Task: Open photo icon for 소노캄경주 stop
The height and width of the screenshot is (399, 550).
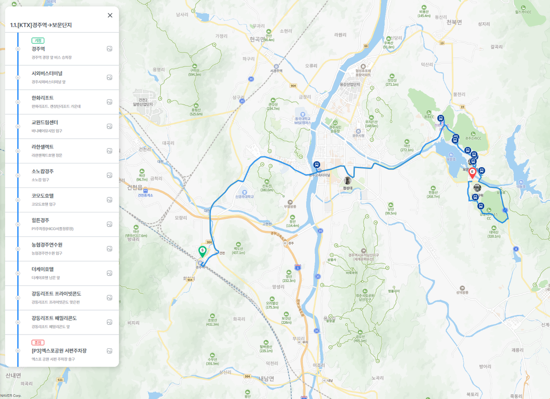Action: (110, 175)
